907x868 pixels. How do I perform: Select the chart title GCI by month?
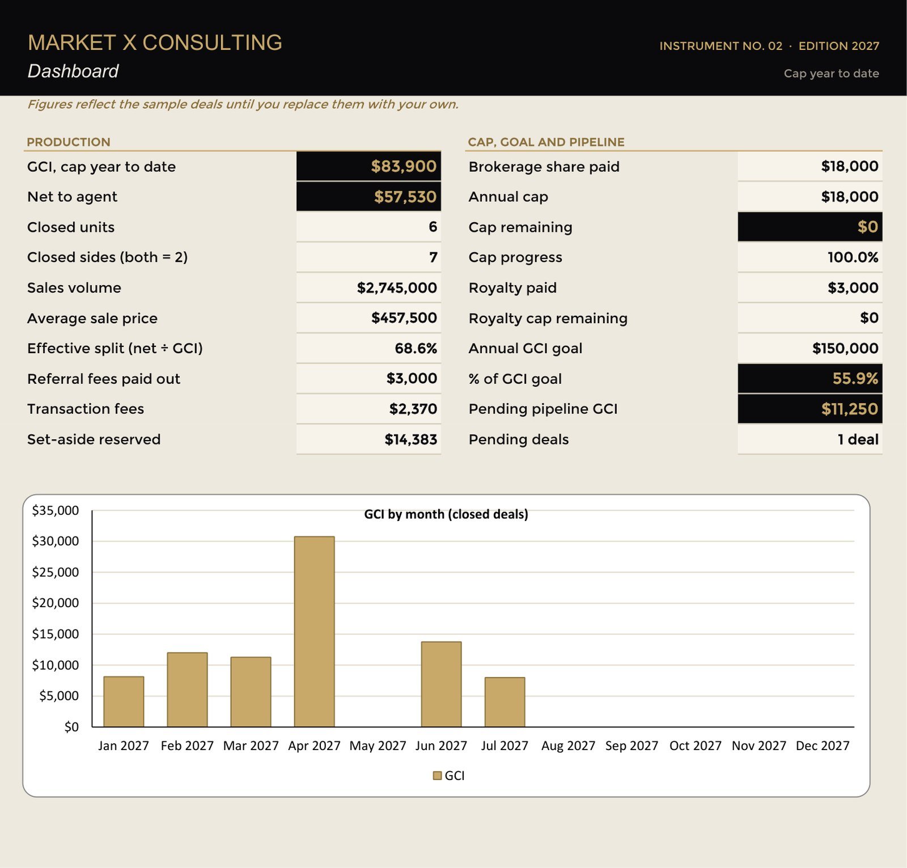(446, 514)
